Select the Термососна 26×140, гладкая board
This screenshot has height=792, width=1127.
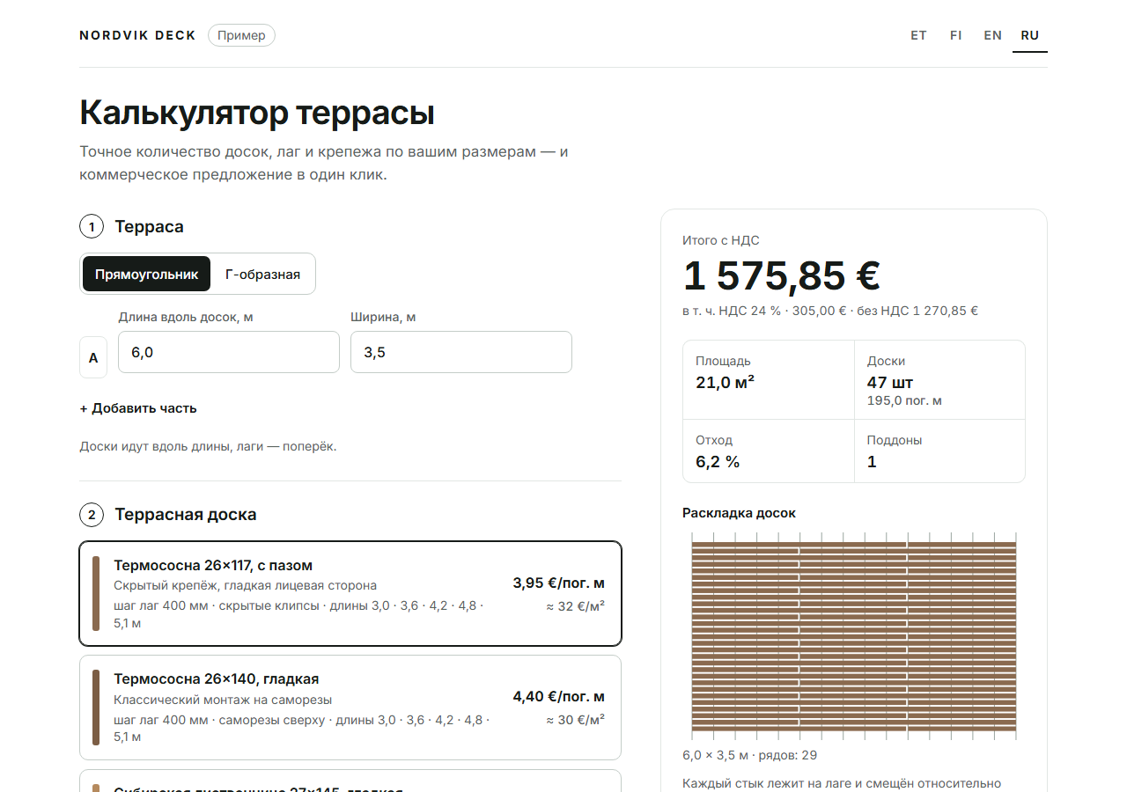[x=350, y=708]
